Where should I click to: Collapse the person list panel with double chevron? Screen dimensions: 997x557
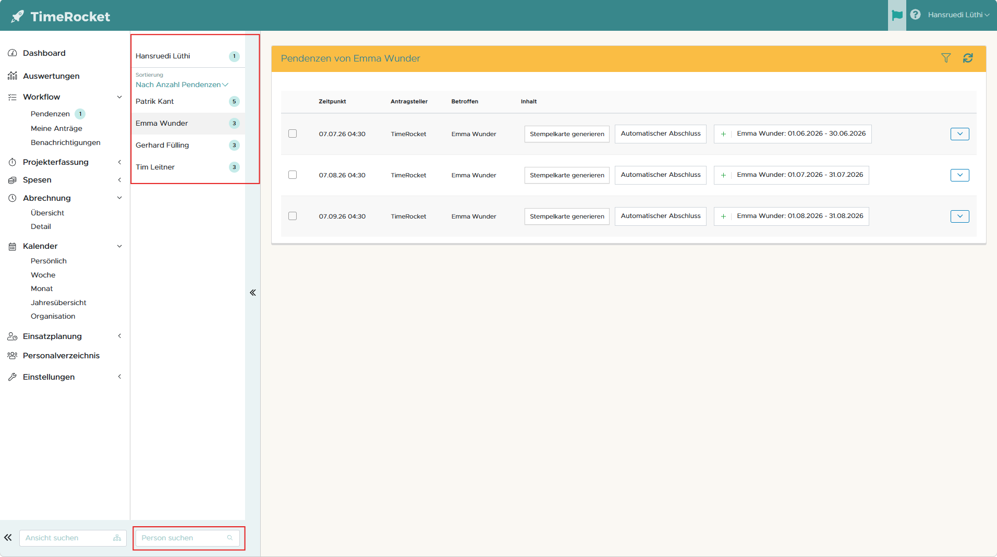(253, 293)
